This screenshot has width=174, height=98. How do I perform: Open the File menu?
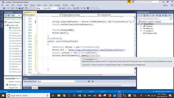2,5
